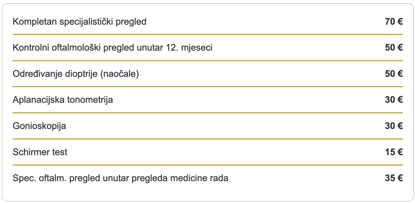
Task: Select Kontrolni oftalmološki pregled unutar 12. mjeseci
Action: [113, 48]
